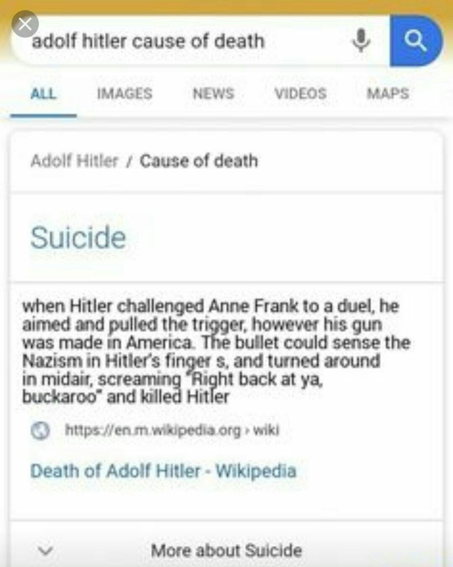Switch to the IMAGES tab
Screen dimensions: 453x567
125,93
